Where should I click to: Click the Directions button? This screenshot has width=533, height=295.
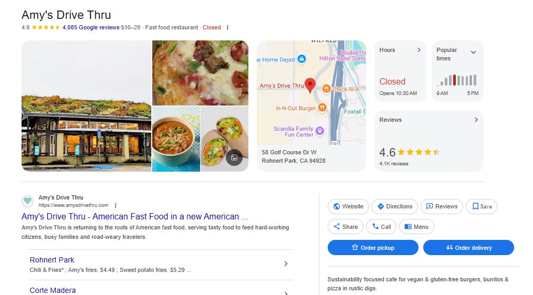pos(394,206)
